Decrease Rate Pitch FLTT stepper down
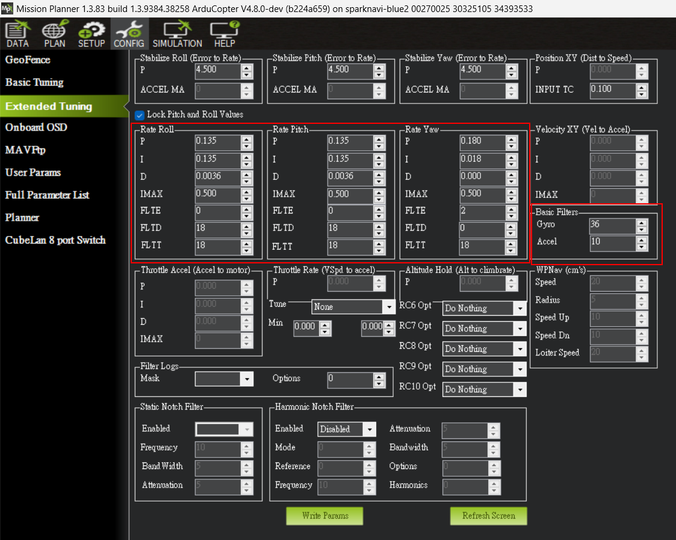This screenshot has height=540, width=676. coord(379,251)
